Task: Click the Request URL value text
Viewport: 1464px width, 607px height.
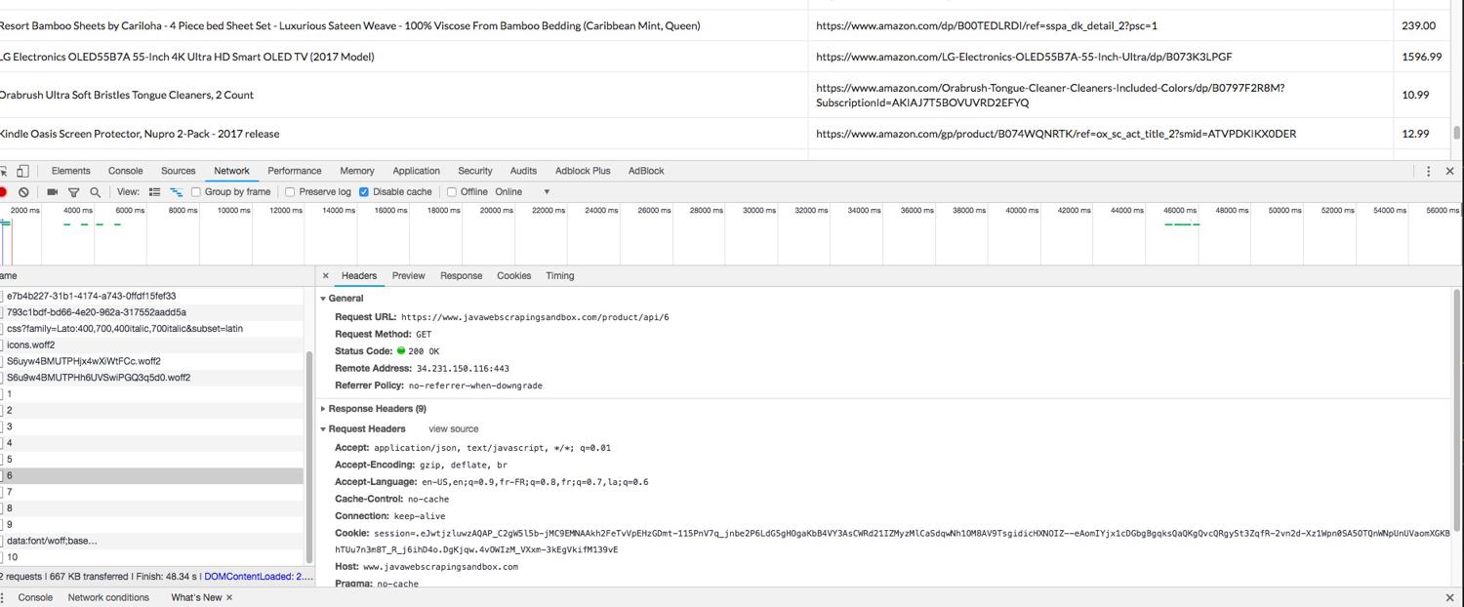Action: click(535, 317)
